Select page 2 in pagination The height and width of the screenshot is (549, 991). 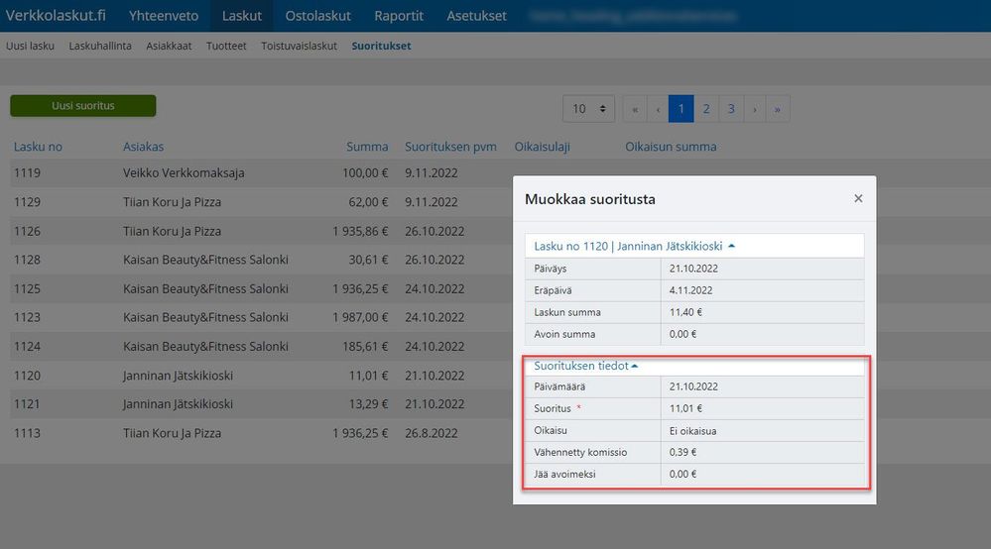click(706, 109)
